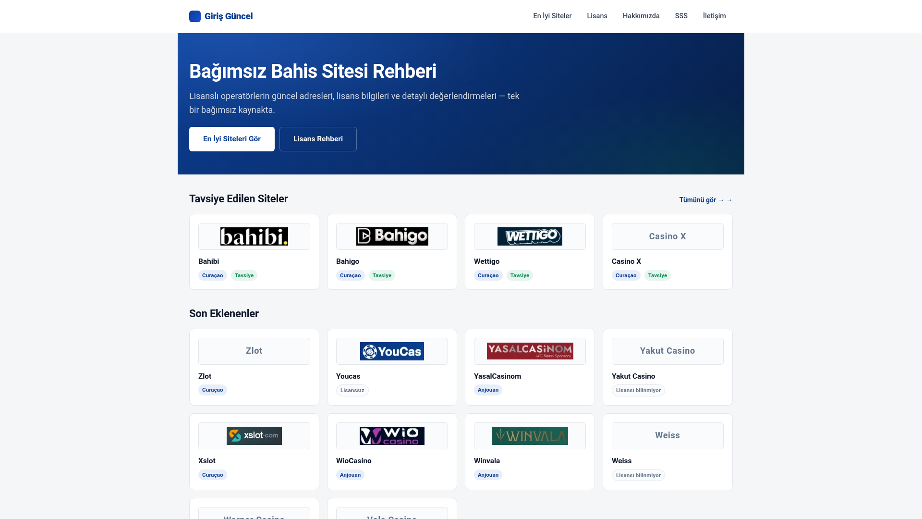
Task: Click the Lisanssız badge under Youcas
Action: click(x=352, y=390)
